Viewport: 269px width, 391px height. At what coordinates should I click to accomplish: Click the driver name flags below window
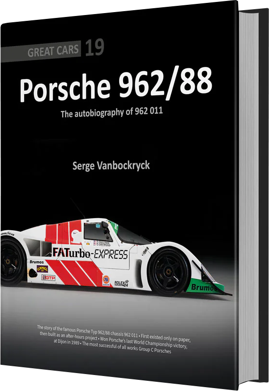[102, 243]
